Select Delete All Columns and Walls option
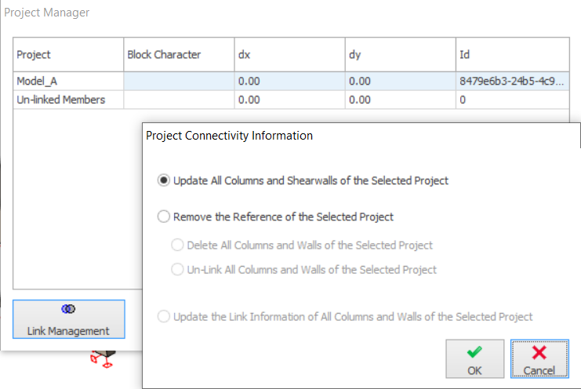 [x=178, y=245]
